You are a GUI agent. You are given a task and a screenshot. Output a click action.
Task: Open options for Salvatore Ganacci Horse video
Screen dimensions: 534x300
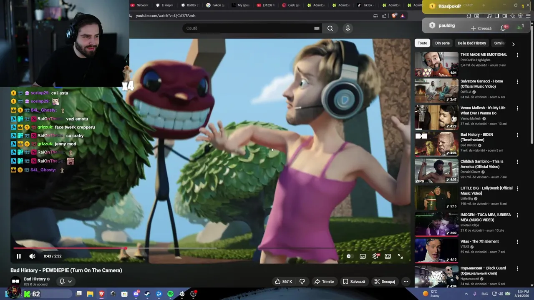click(517, 82)
